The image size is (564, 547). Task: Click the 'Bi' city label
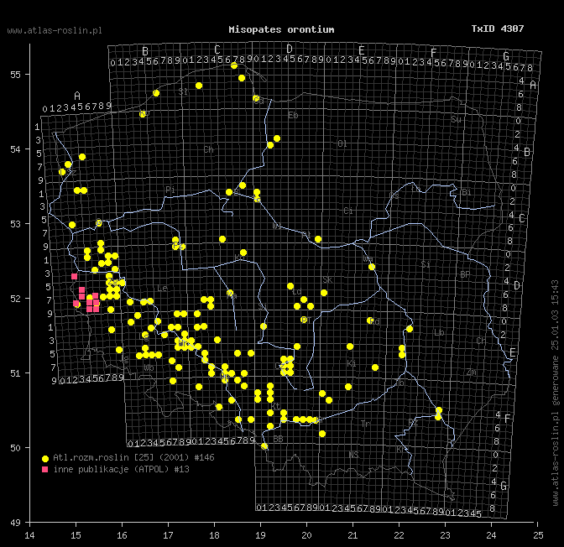pyautogui.click(x=467, y=192)
